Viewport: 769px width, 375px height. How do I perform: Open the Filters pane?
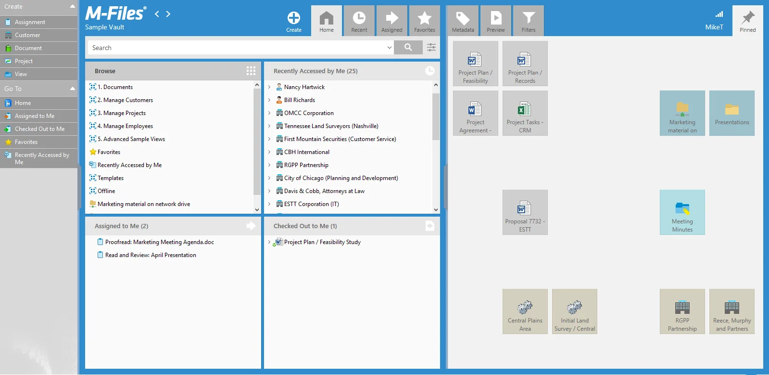pyautogui.click(x=529, y=21)
